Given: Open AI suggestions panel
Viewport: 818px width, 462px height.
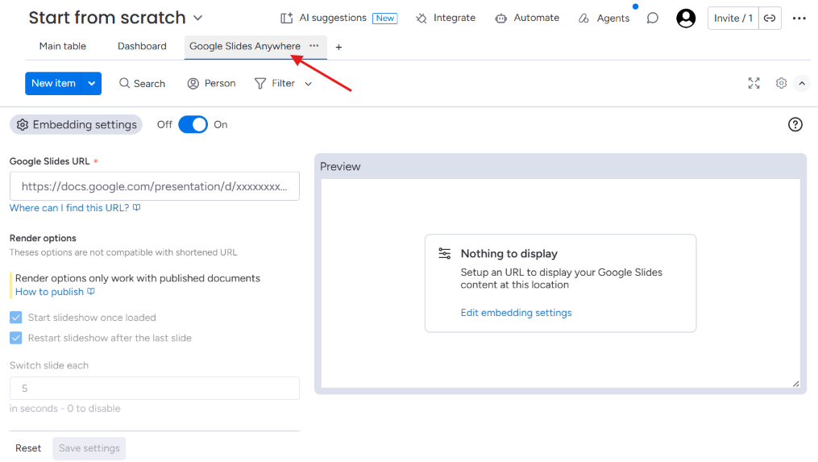Looking at the screenshot, I should (323, 18).
